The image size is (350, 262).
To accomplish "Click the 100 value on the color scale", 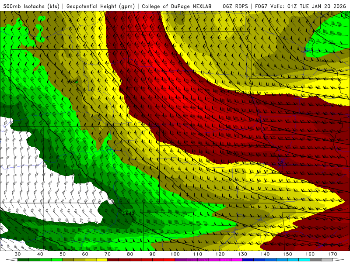I will pos(175,254).
